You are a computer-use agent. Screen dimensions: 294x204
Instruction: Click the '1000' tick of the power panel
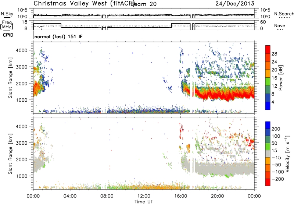(22, 100)
